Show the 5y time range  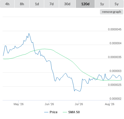pos(116,4)
